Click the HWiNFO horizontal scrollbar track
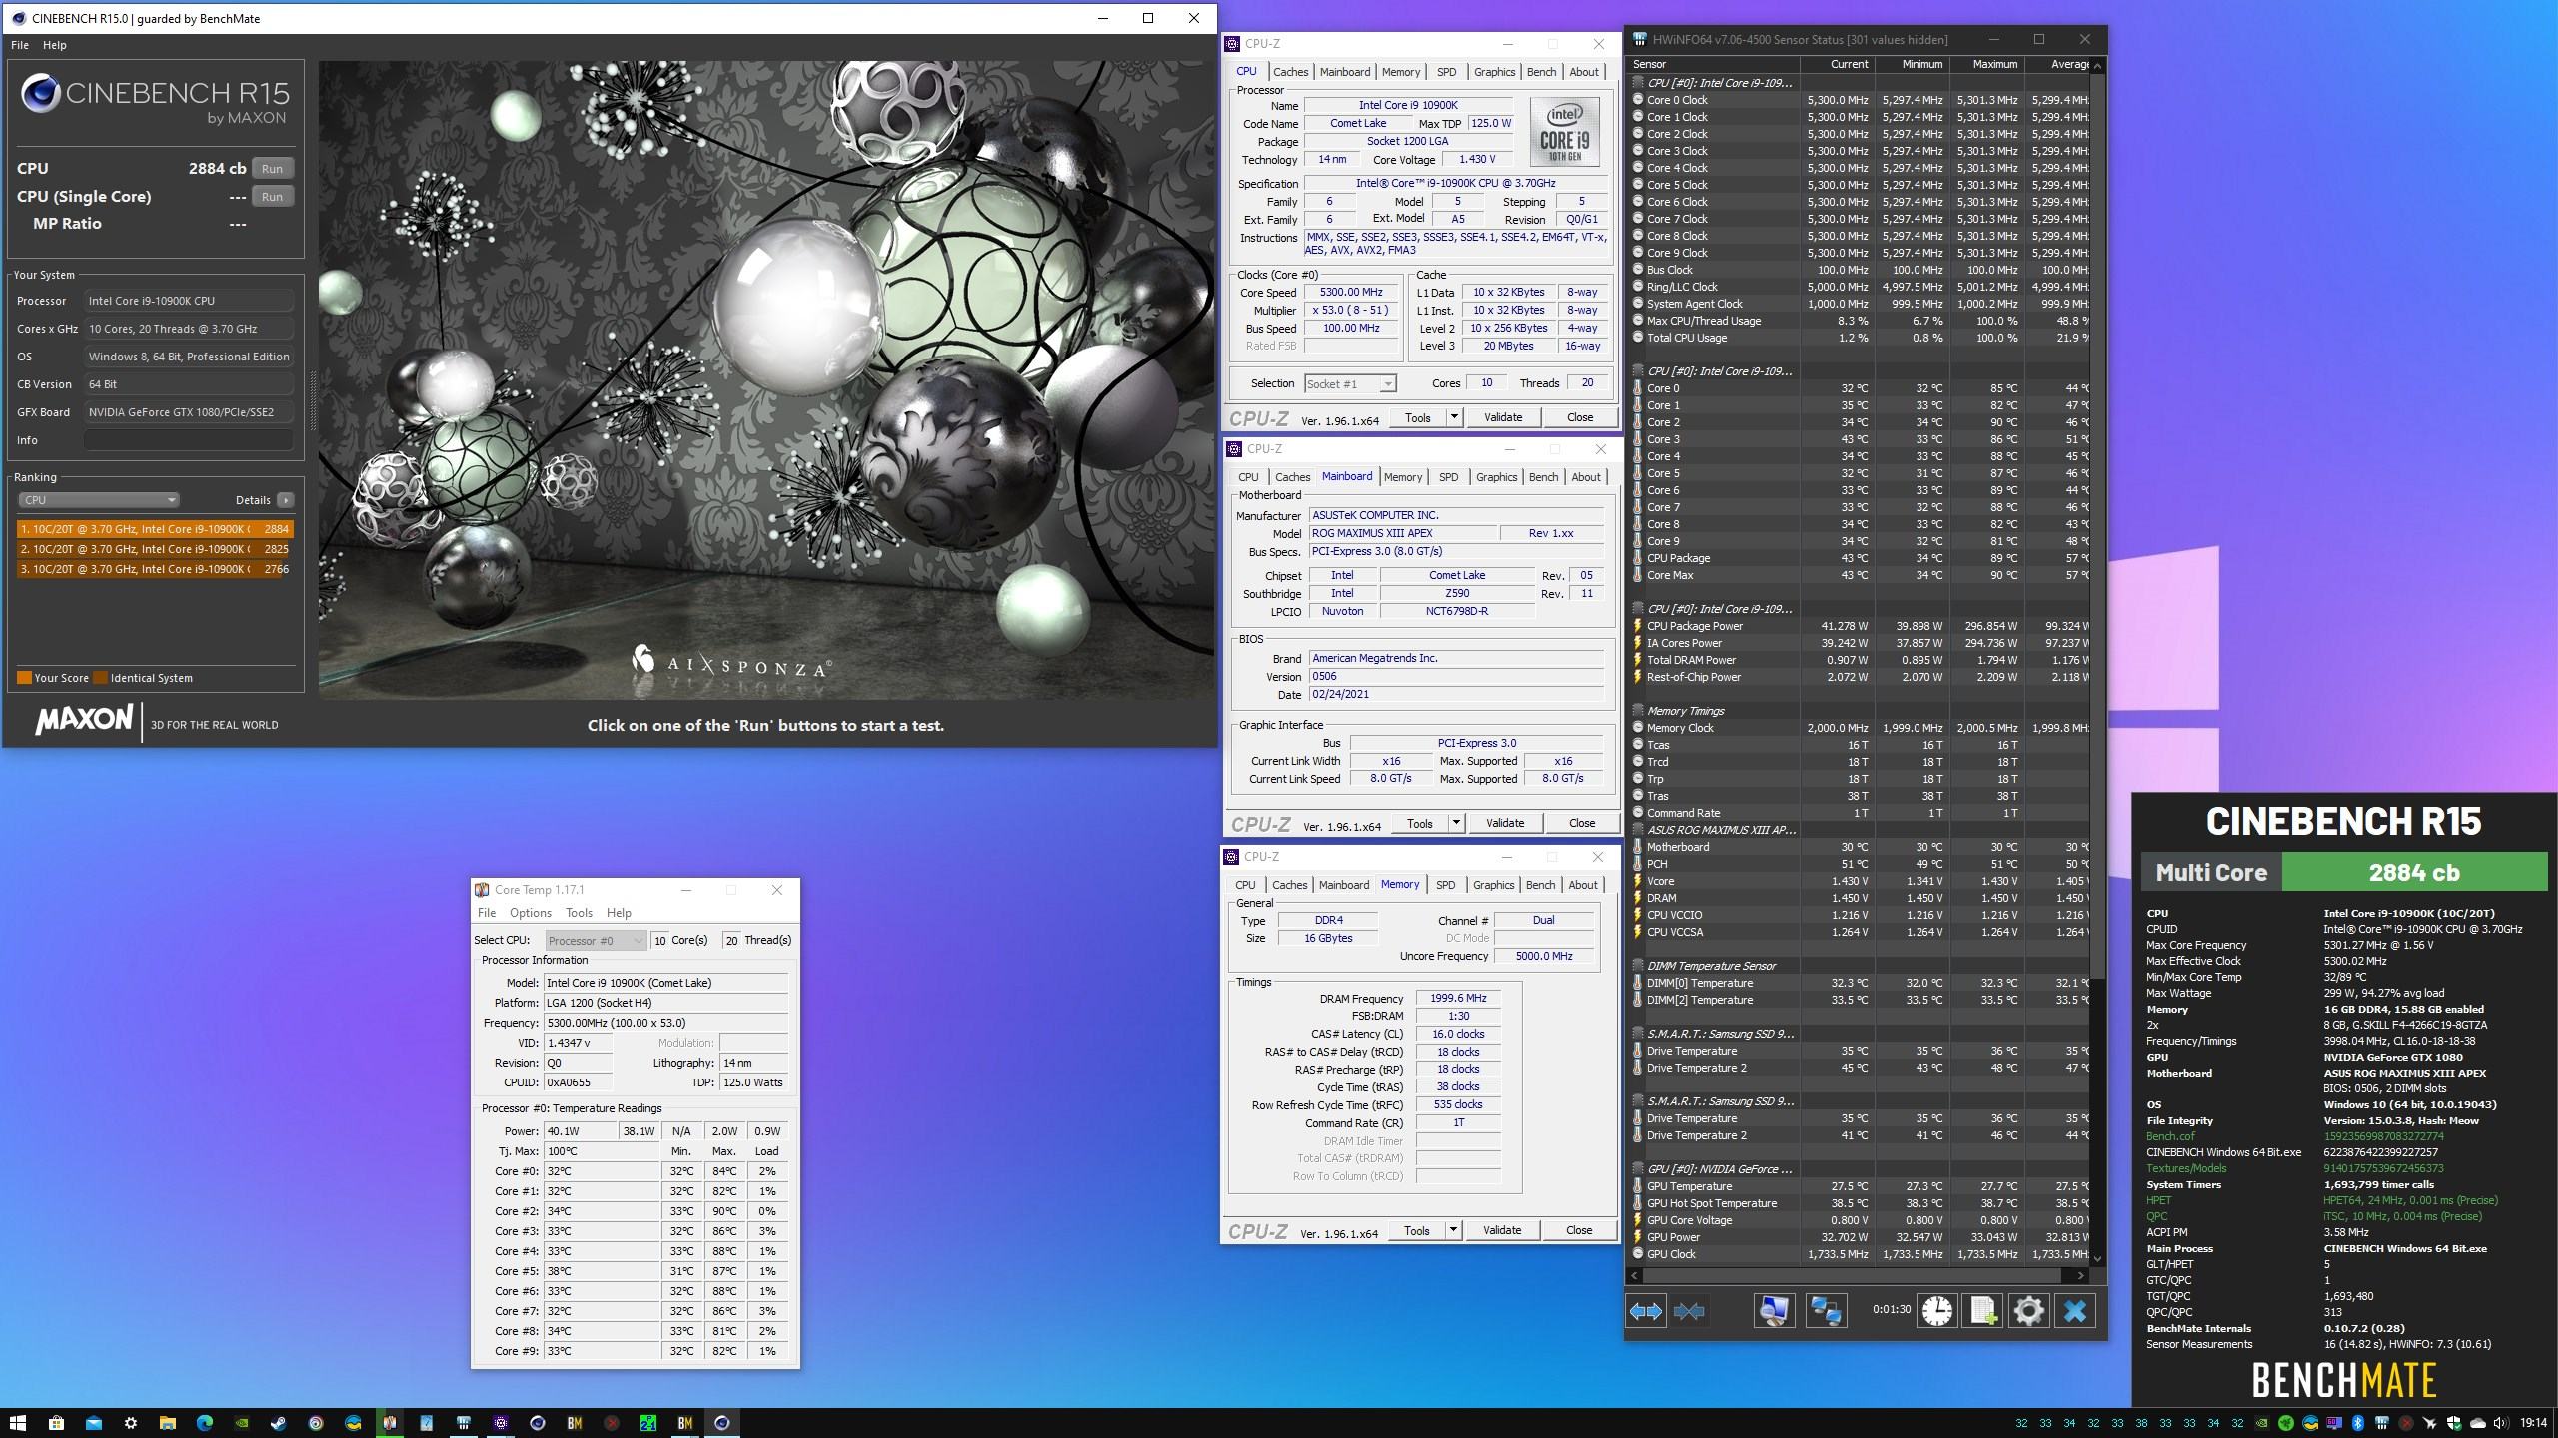2558x1438 pixels. (1859, 1275)
